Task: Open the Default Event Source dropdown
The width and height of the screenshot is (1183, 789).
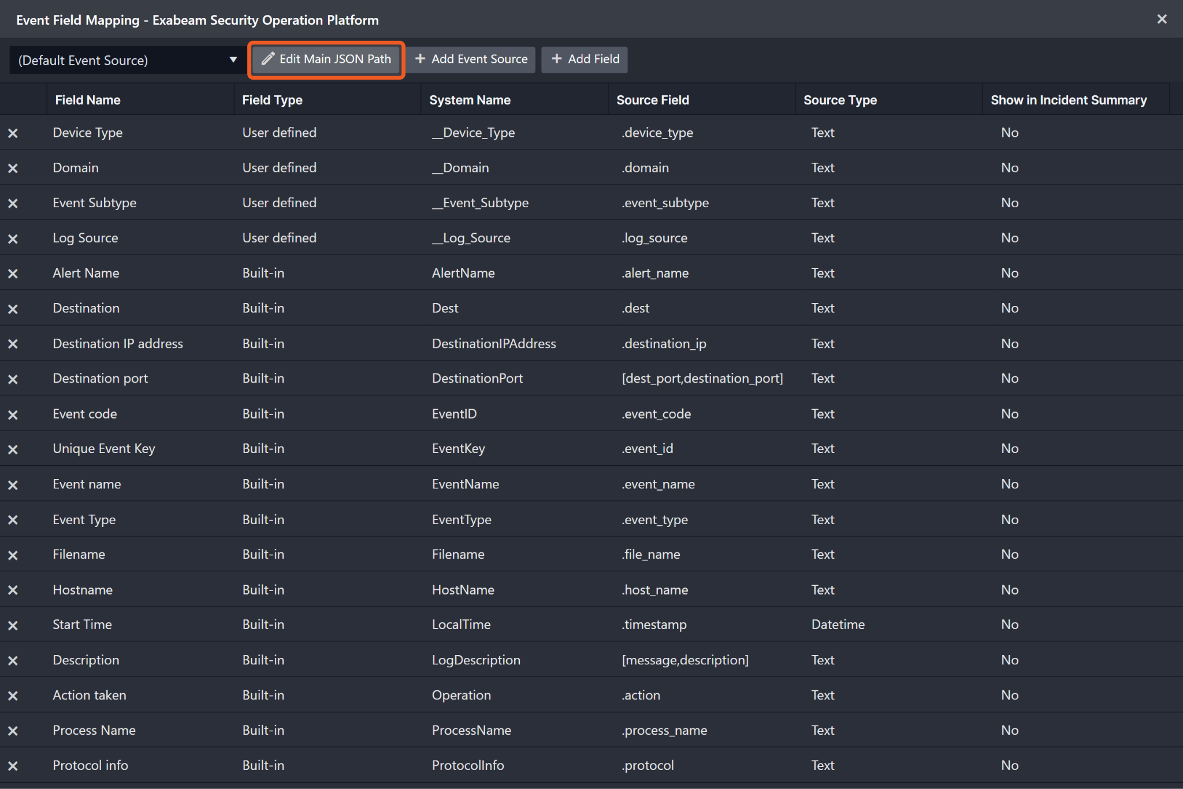Action: [127, 60]
